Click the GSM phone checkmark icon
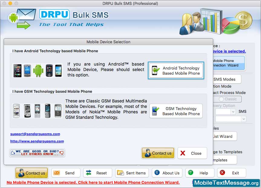The height and width of the screenshot is (188, 261). [156, 111]
